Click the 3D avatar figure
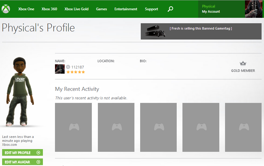The image size is (264, 166). pyautogui.click(x=20, y=92)
